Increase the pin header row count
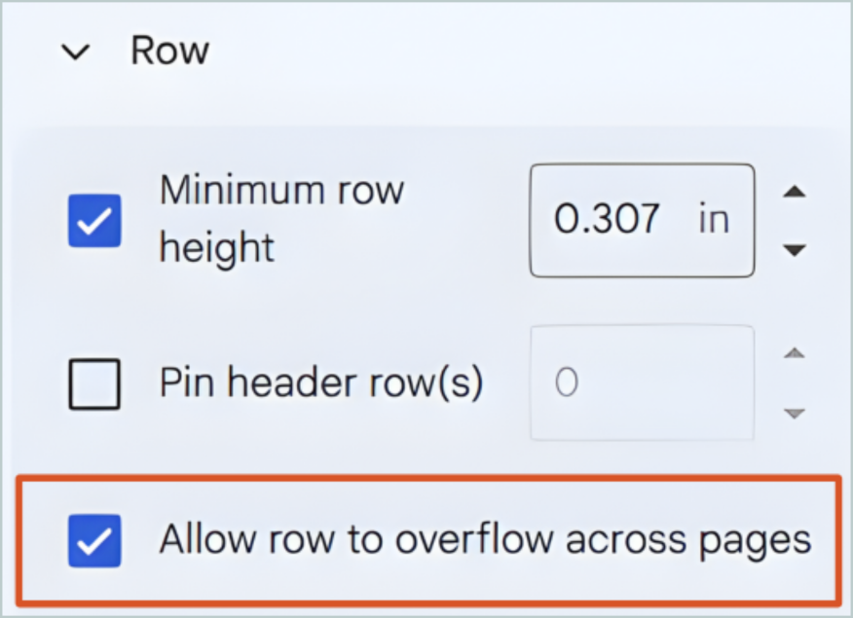 click(795, 355)
